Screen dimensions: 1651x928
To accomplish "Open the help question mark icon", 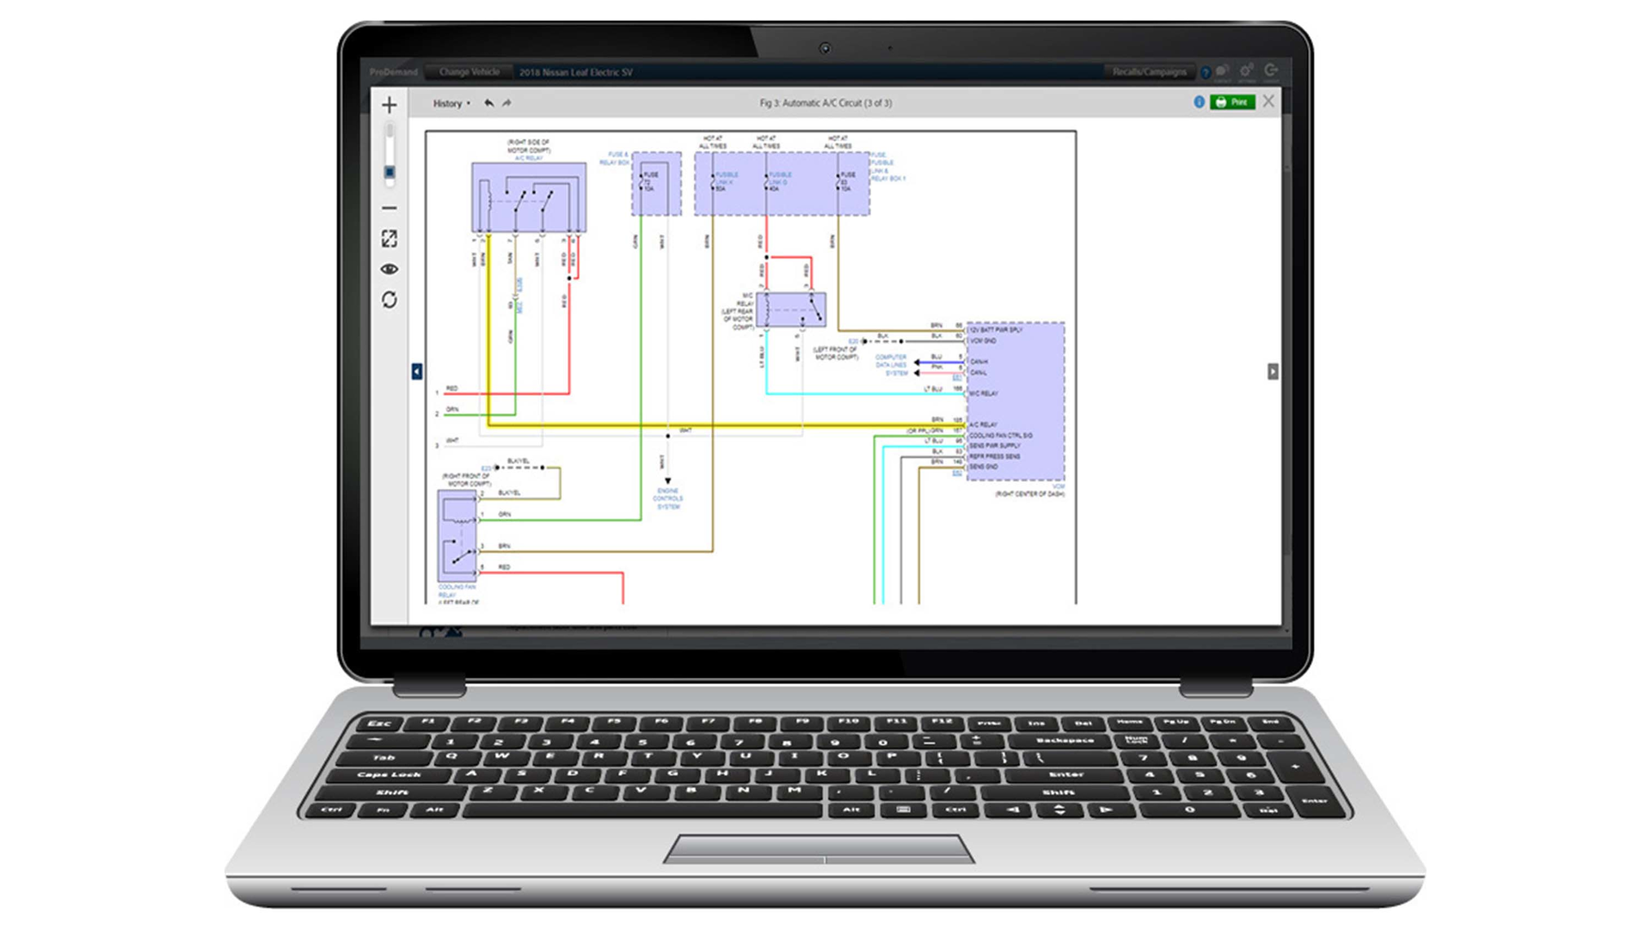I will [1206, 72].
